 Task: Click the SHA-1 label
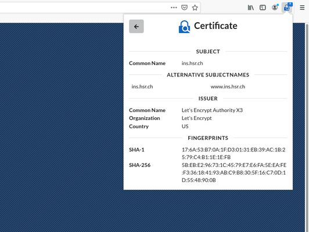(136, 150)
